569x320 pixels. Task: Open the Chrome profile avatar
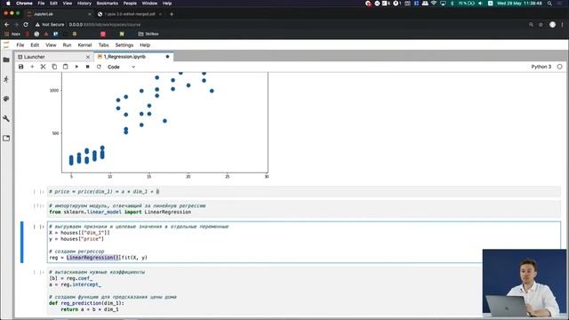pos(552,25)
